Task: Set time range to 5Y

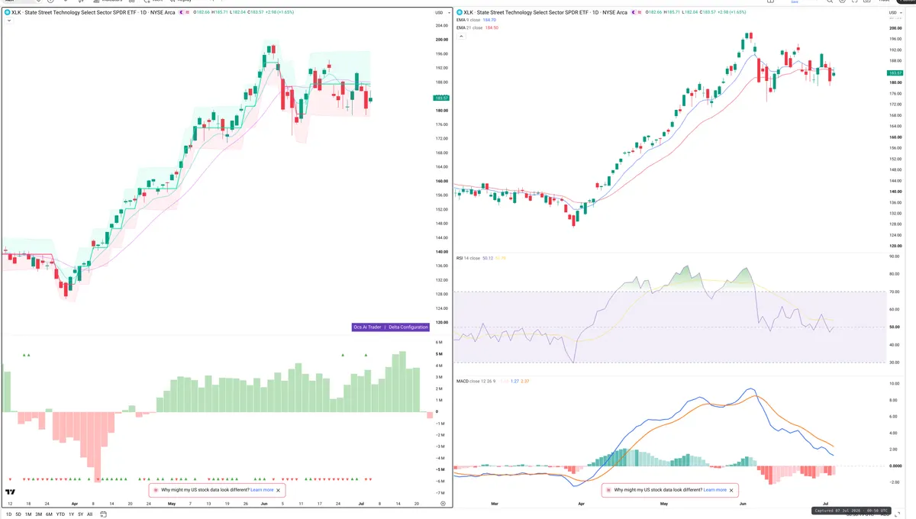Action: [80, 514]
